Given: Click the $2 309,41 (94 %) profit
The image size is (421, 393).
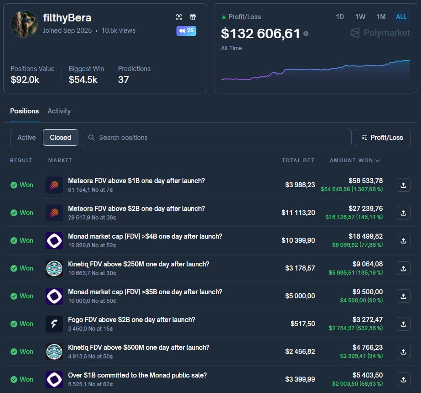Looking at the screenshot, I should pos(361,356).
